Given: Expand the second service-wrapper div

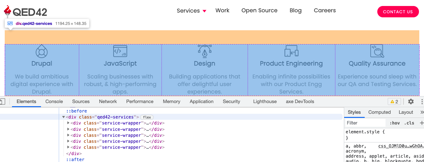Looking at the screenshot, I should 68,129.
